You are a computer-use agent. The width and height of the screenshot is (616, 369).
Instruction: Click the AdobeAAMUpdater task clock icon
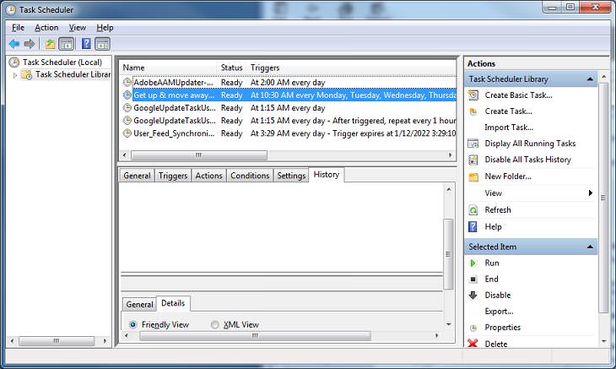tap(127, 82)
